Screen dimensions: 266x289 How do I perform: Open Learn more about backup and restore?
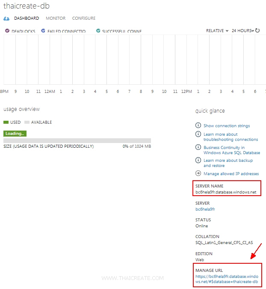[x=228, y=163]
